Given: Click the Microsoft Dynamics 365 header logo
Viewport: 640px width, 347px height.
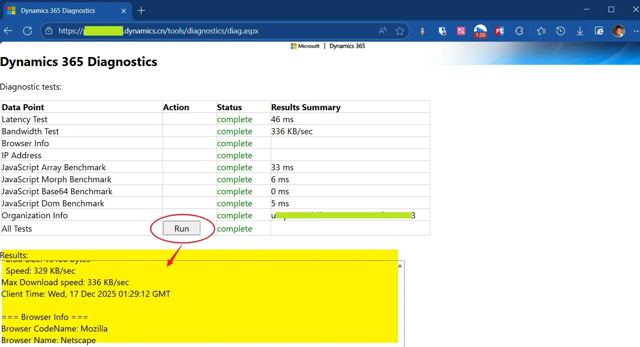Looking at the screenshot, I should [328, 46].
